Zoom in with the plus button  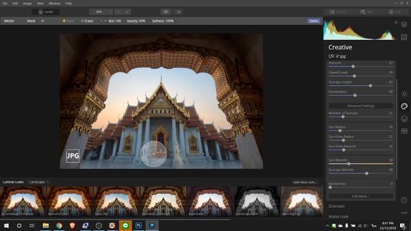[x=127, y=12]
